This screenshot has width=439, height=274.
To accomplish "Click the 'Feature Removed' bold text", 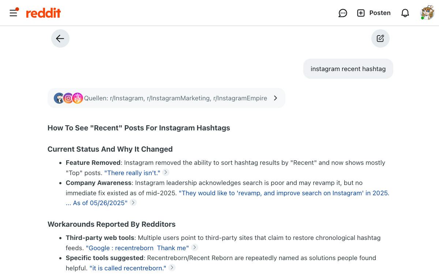I will click(x=93, y=163).
